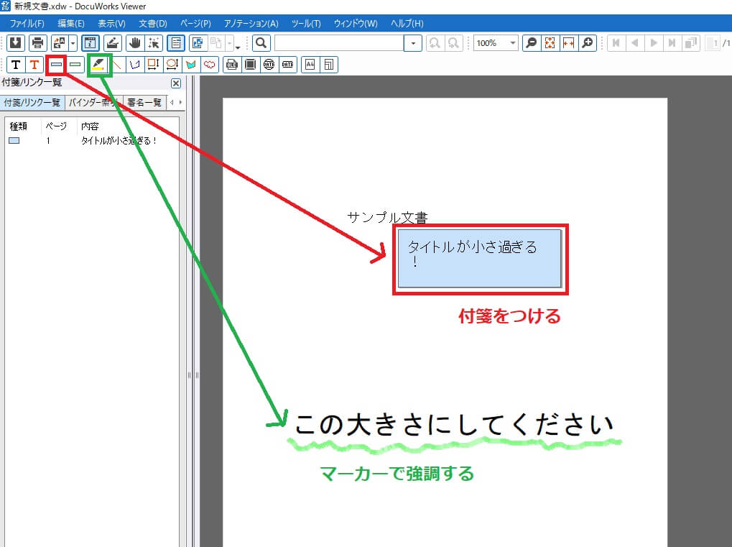Click the blue sticky note on the page
Viewport: 732px width, 547px height.
pos(479,259)
